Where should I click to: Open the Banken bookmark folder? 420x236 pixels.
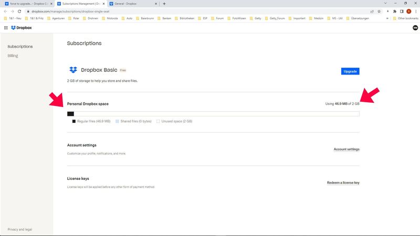click(164, 18)
